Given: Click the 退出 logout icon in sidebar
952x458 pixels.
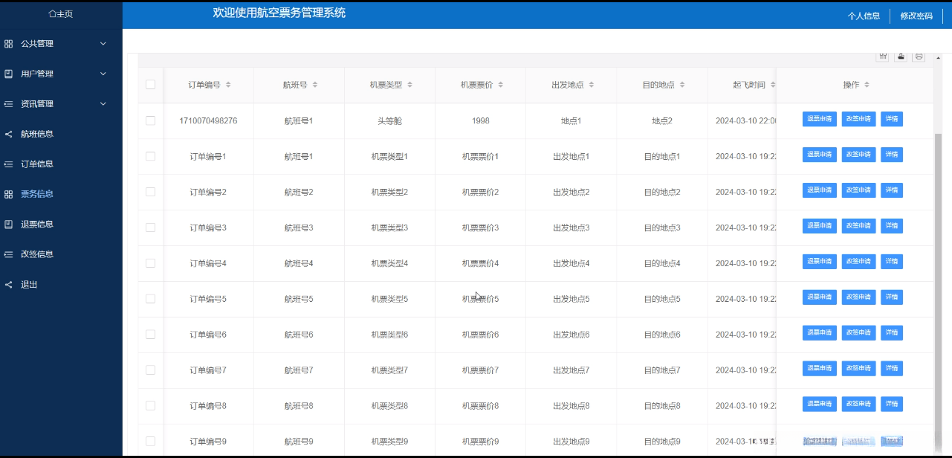Looking at the screenshot, I should (9, 284).
